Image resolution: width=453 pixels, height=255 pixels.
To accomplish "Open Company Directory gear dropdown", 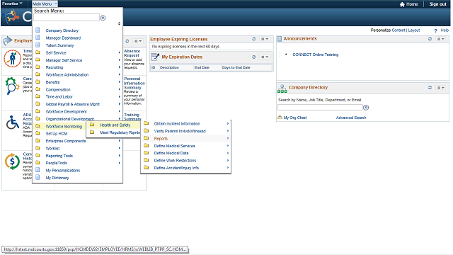I will coord(440,88).
